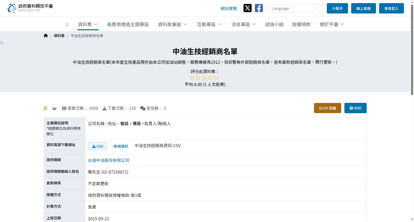This screenshot has height=222, width=414.
Task: Click the 瀏覽次數 value 3958
Action: [x=94, y=108]
